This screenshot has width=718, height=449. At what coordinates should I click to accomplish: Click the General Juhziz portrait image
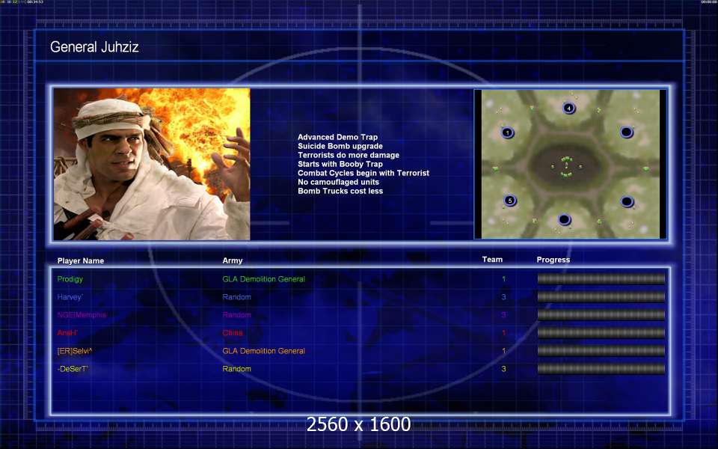coord(152,164)
